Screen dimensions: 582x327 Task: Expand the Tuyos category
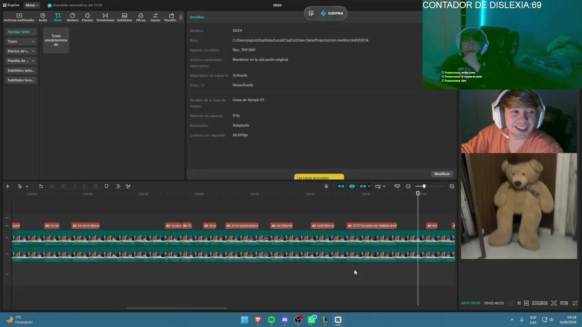pyautogui.click(x=21, y=41)
